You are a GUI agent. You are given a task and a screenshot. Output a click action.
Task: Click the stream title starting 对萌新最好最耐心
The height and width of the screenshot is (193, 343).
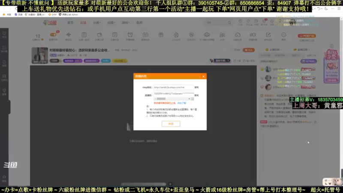click(79, 50)
